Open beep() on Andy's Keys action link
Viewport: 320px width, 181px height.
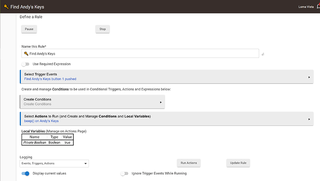[x=41, y=121]
